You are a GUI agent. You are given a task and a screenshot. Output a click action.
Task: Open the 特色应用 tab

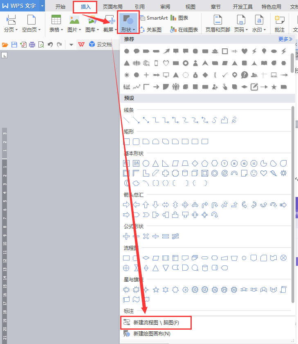(x=271, y=7)
